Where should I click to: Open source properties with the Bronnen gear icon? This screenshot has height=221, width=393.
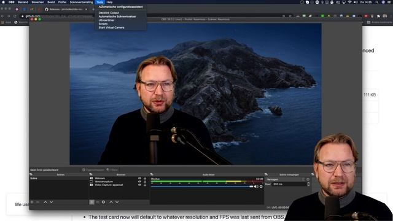coord(104,202)
